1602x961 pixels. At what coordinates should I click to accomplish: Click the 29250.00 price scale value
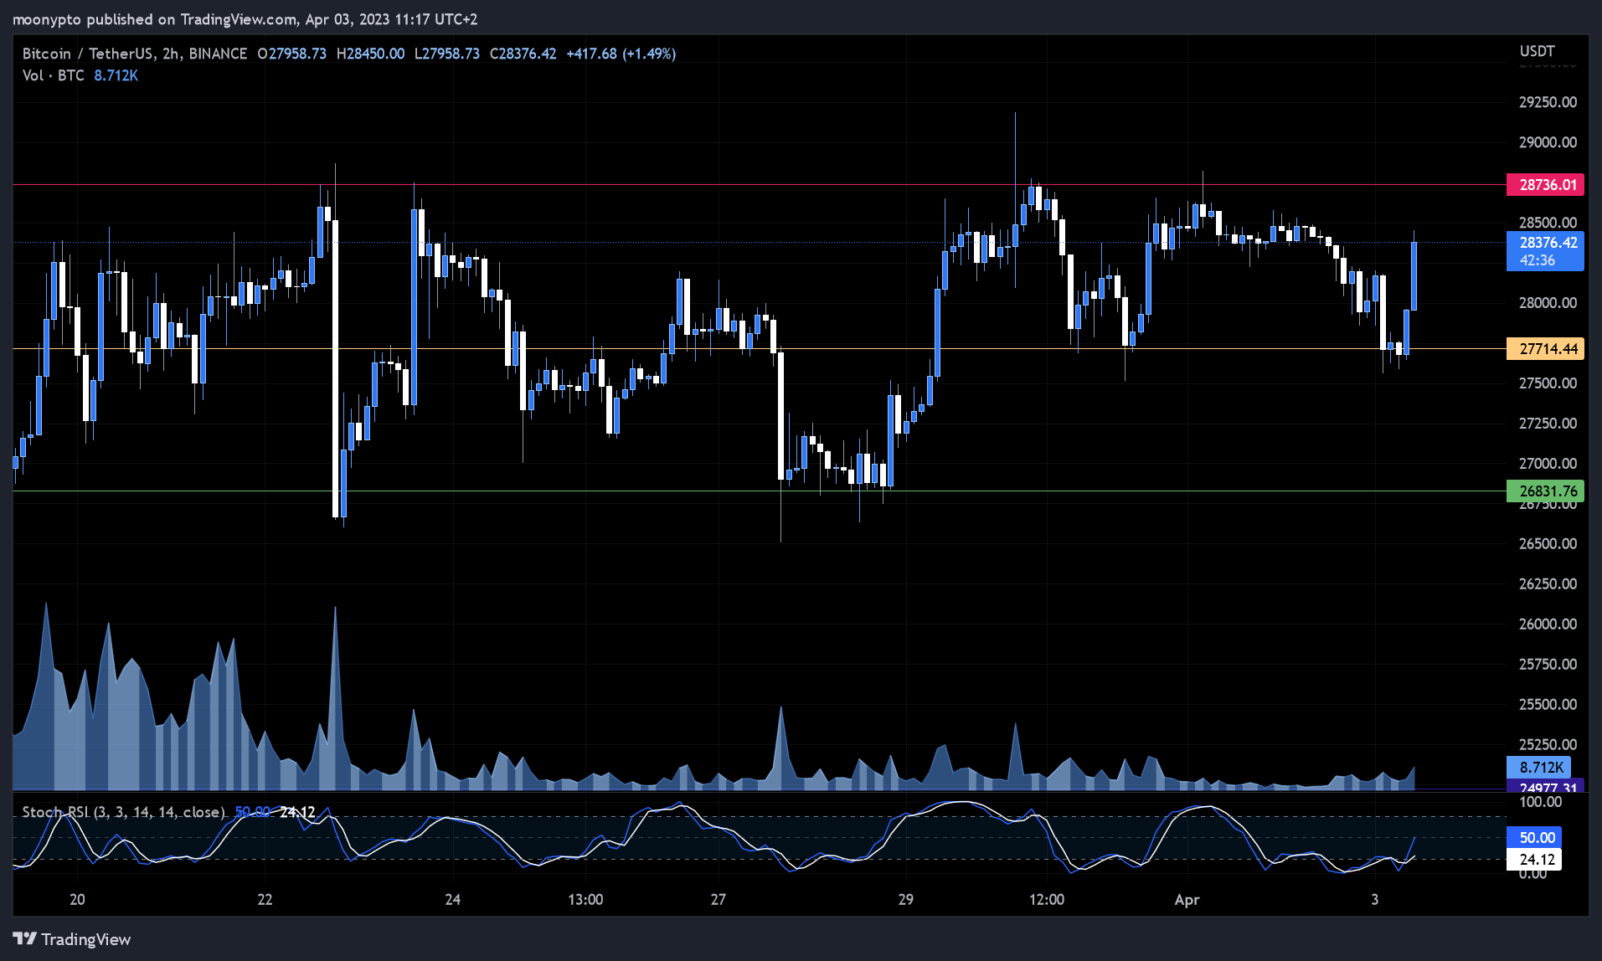1548,102
